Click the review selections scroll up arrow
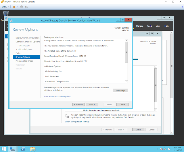The width and height of the screenshot is (184, 152). point(126,41)
